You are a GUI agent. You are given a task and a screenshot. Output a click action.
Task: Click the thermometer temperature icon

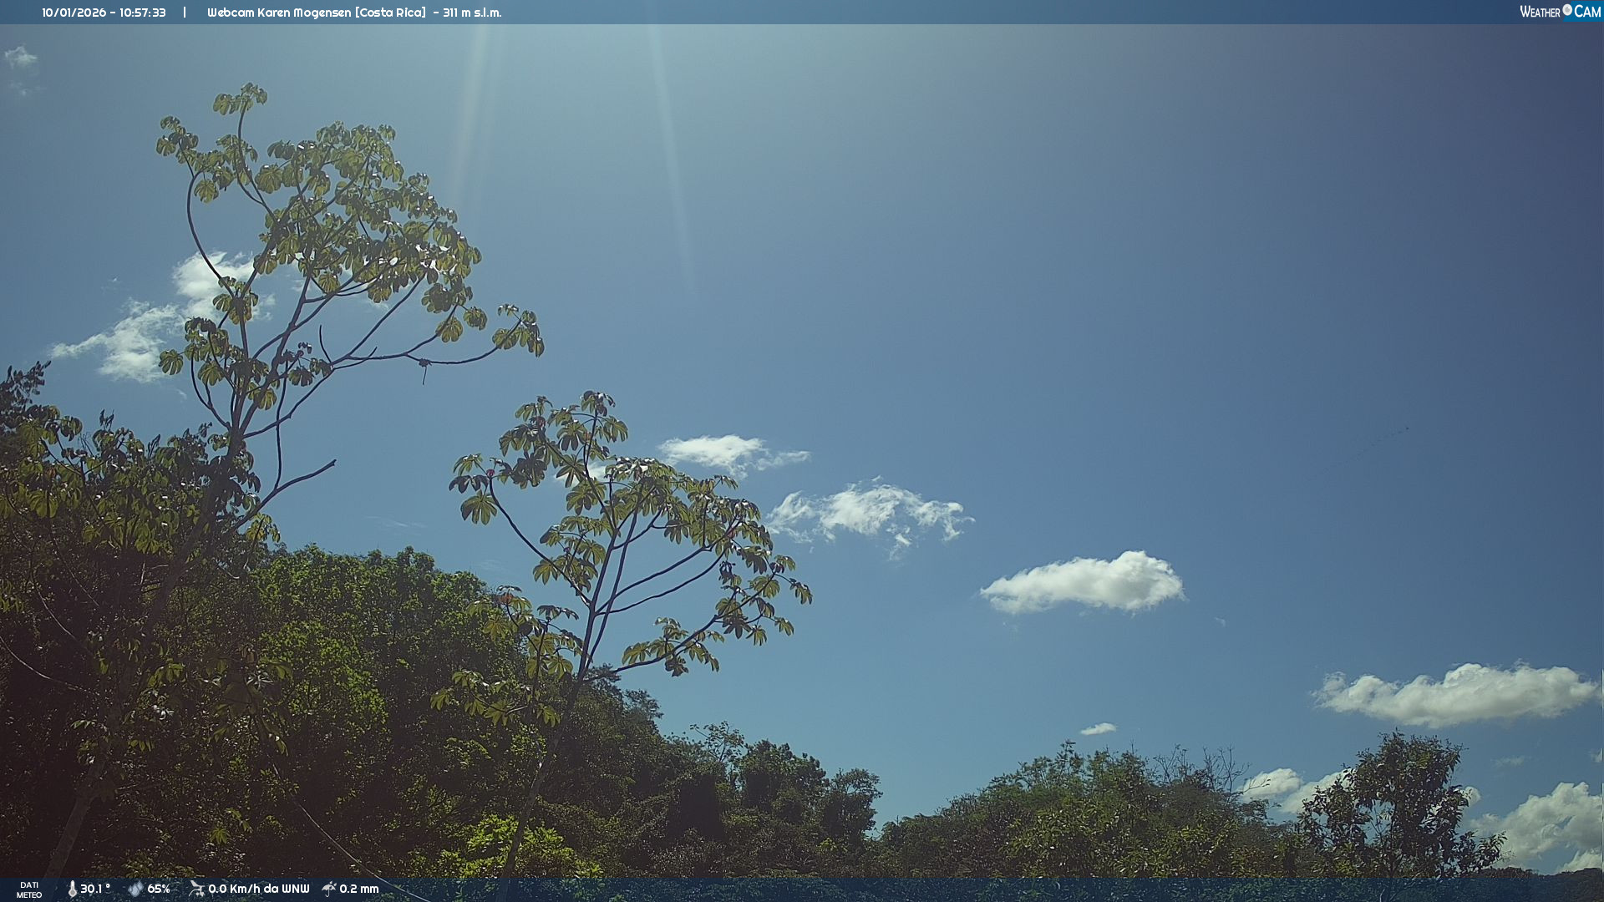click(72, 889)
